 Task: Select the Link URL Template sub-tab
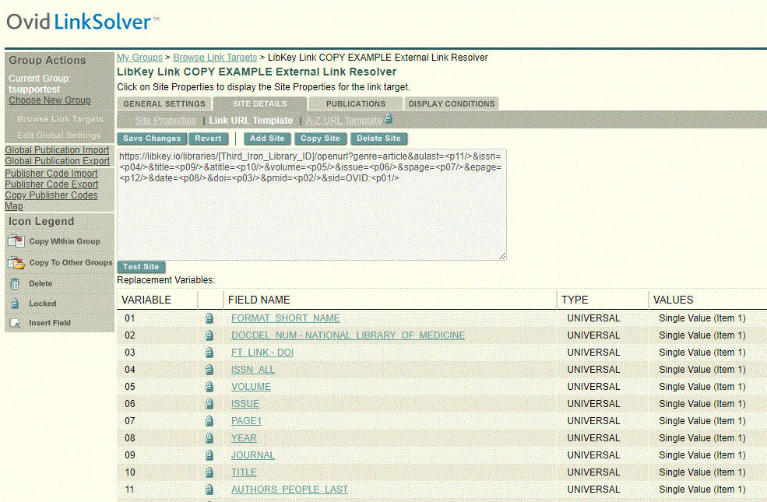click(x=251, y=120)
